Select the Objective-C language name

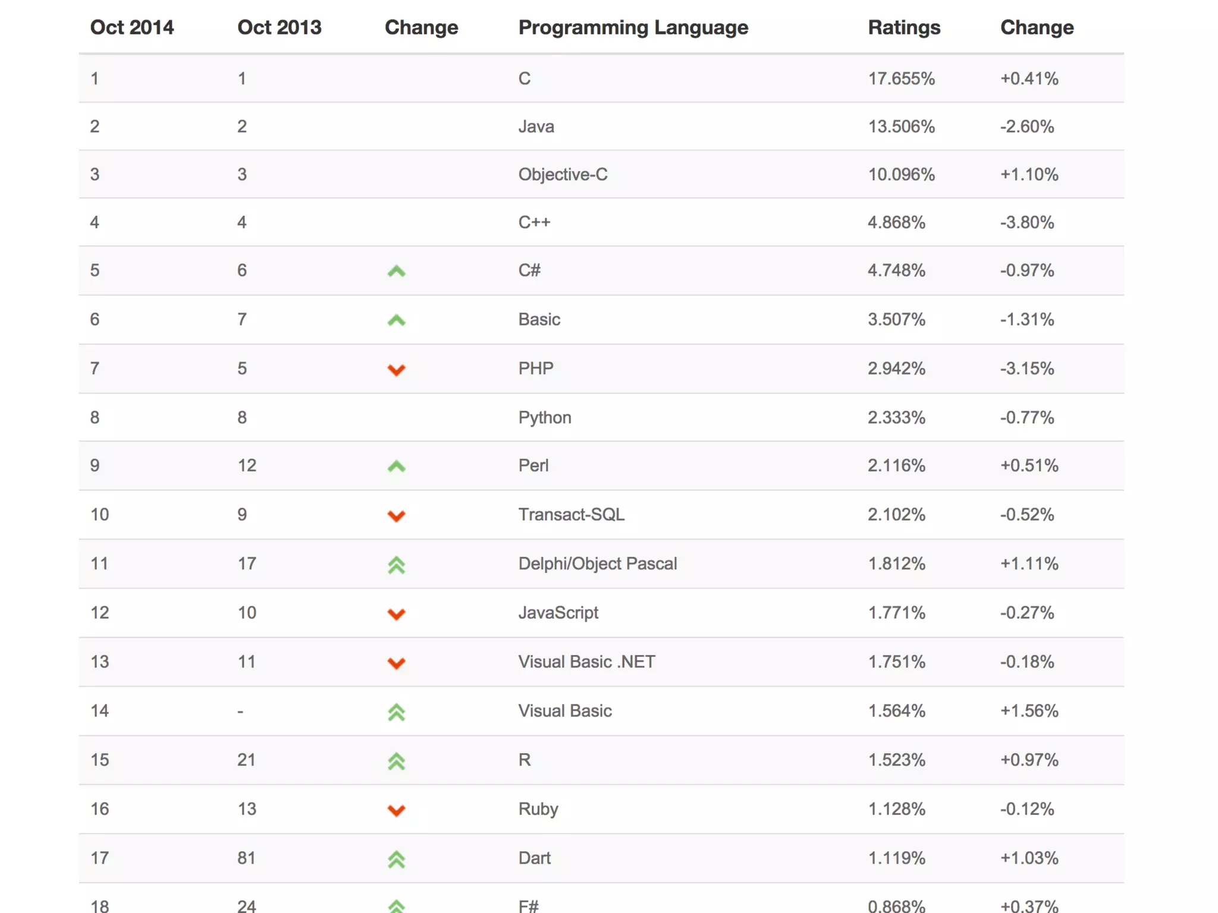pos(563,175)
